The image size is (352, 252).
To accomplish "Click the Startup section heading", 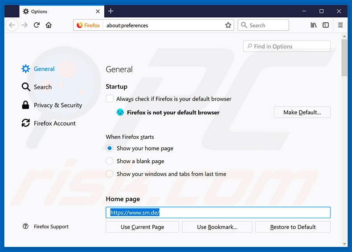I will [116, 86].
